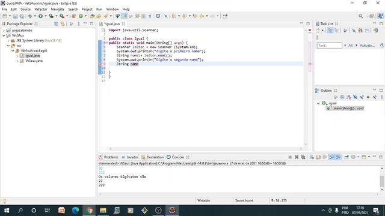The image size is (385, 216).
Task: Click Remove All Terminated Launches icon
Action: pos(303,157)
